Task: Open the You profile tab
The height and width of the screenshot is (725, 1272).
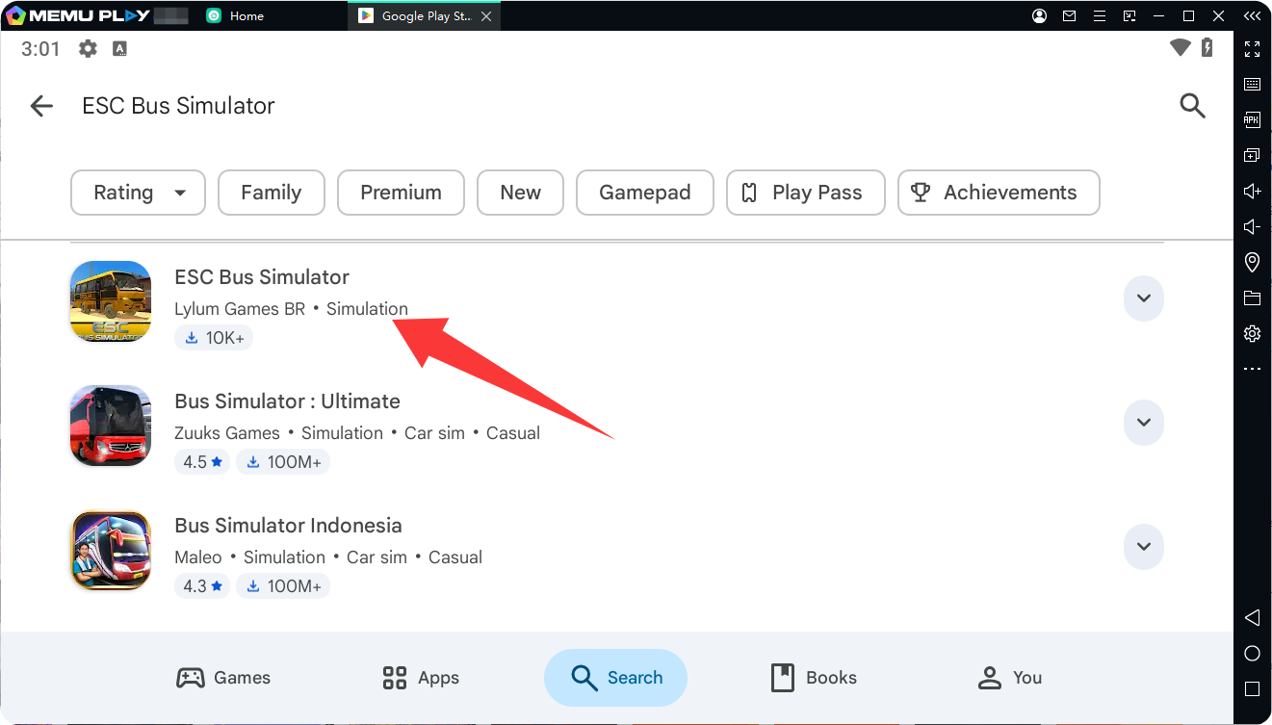Action: point(1010,678)
